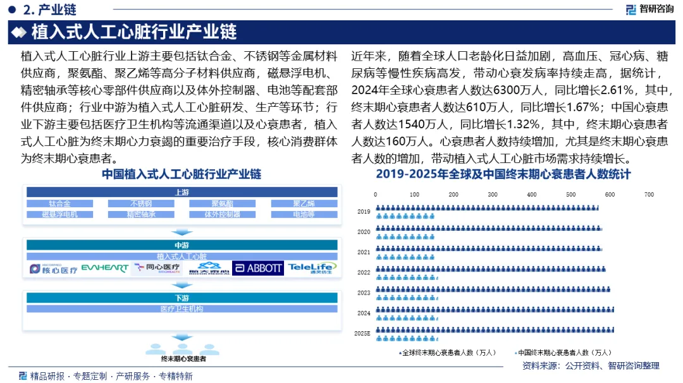Click the ABBOTT company logo

[258, 268]
